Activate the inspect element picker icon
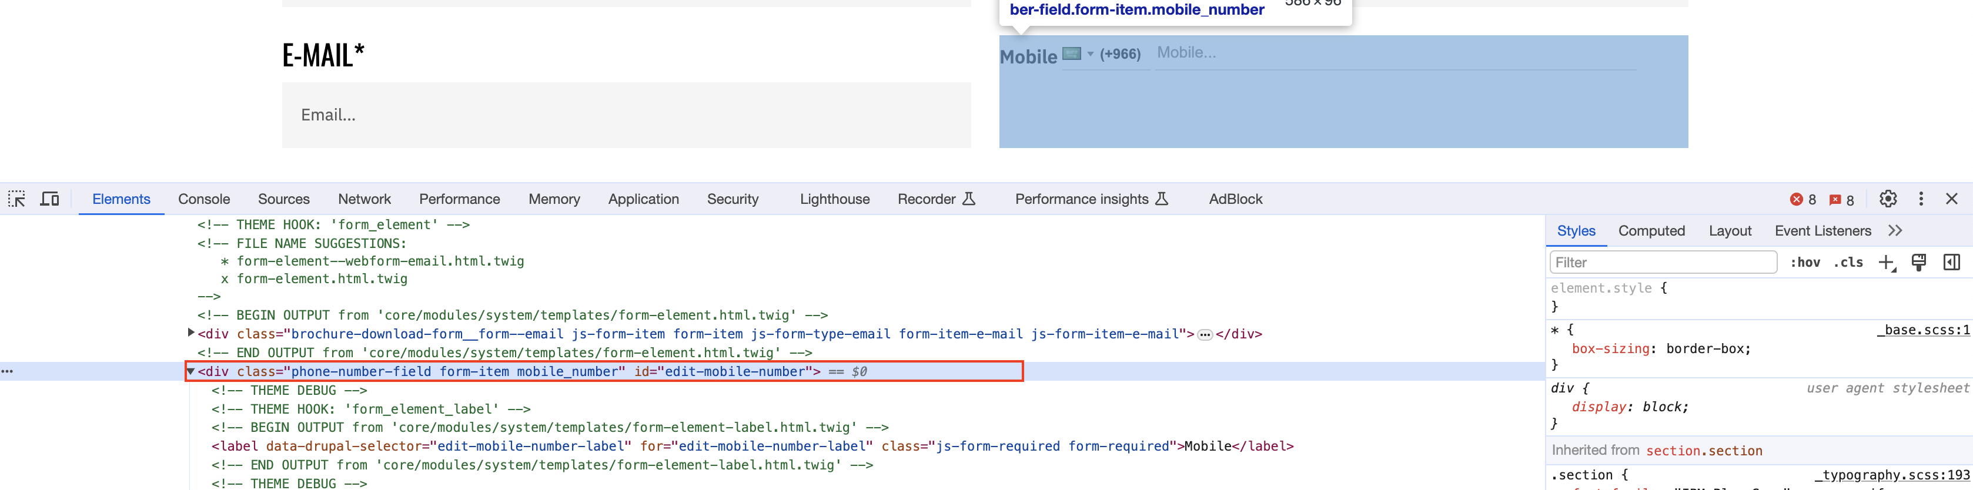The image size is (1973, 490). (x=17, y=199)
